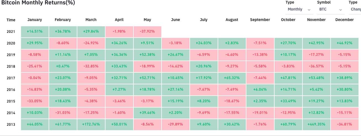Select the -37.92% May 2021 cell

147,32
